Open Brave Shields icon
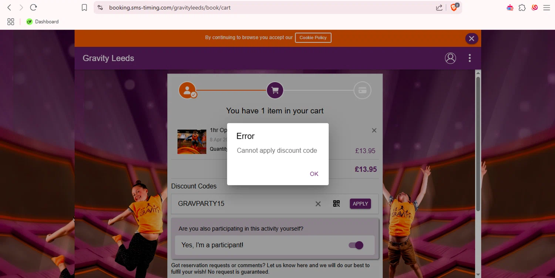Viewport: 555px width, 278px height. tap(454, 7)
